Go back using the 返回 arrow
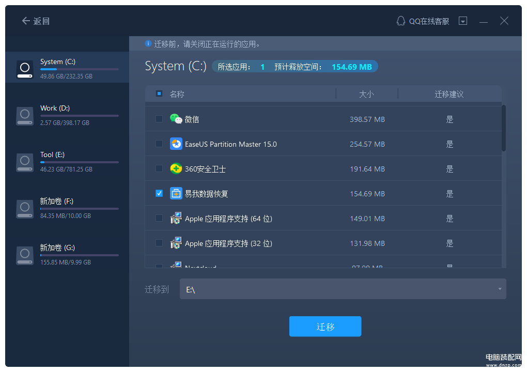527x372 pixels. 36,21
